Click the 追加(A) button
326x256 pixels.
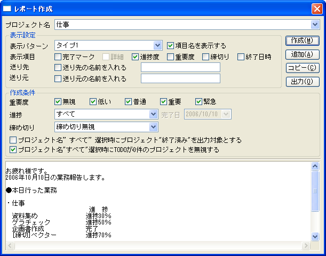tap(302, 54)
